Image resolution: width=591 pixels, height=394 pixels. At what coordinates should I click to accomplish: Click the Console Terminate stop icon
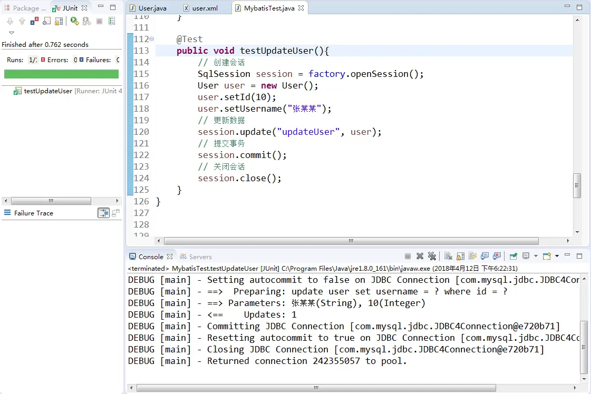tap(408, 256)
